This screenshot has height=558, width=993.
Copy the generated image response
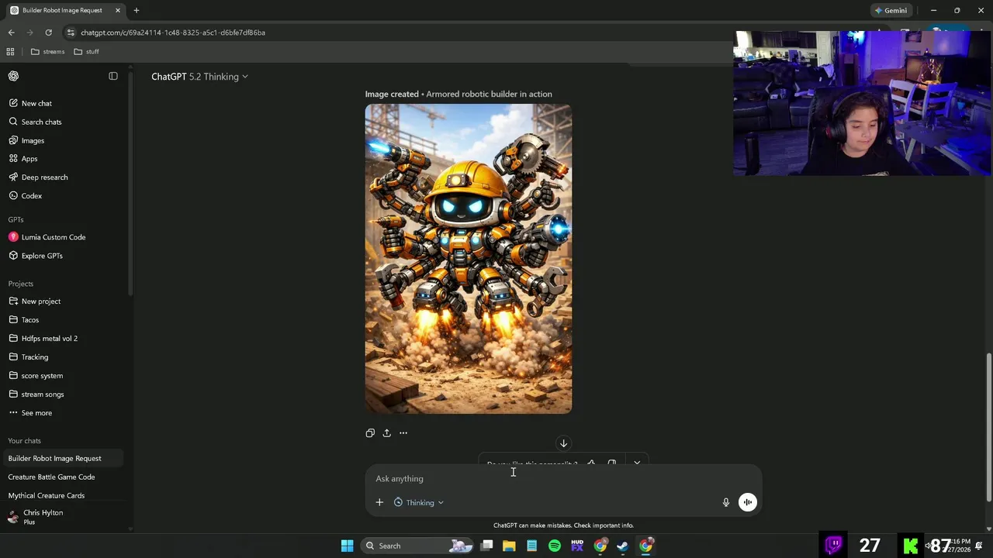370,433
